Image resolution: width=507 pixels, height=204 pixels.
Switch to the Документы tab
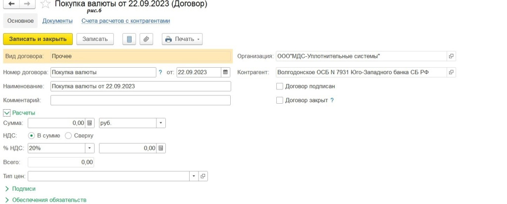coord(57,21)
